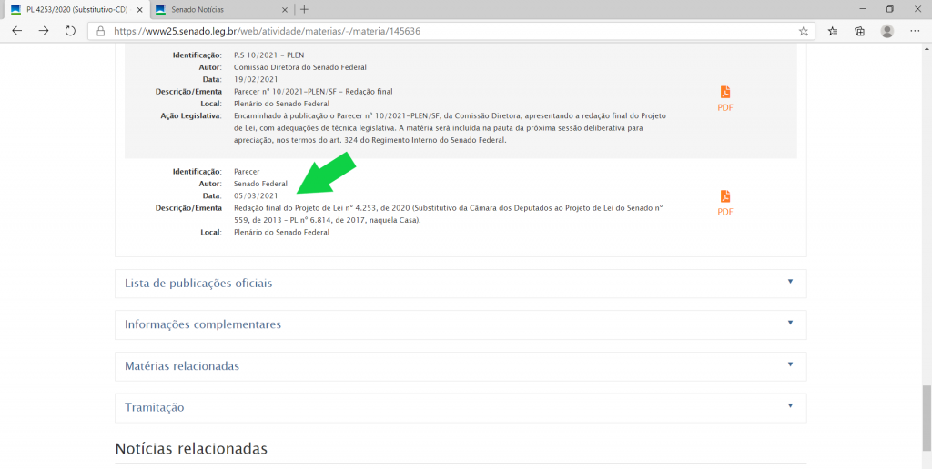
Task: Expand Lista de publicações oficiais section
Action: point(461,284)
